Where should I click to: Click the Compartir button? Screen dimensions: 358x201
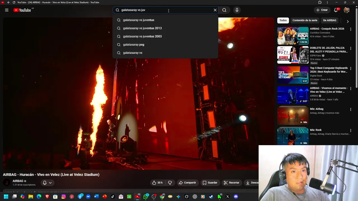(187, 183)
